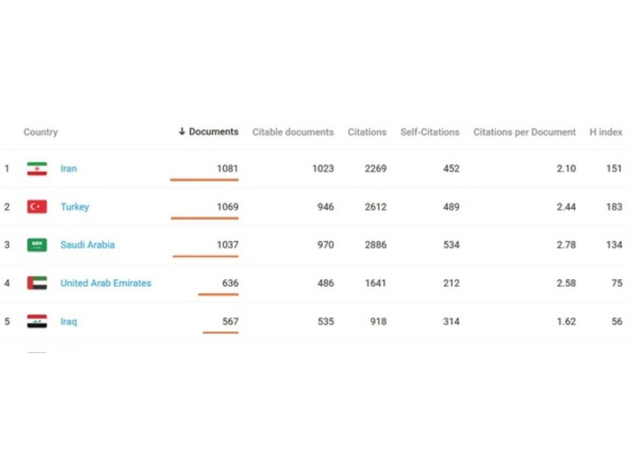Click the Country column header
The height and width of the screenshot is (476, 635).
pyautogui.click(x=40, y=132)
